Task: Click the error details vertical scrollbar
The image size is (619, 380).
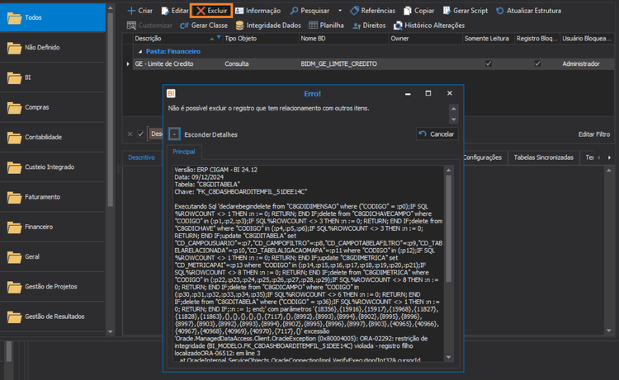Action: (x=448, y=228)
